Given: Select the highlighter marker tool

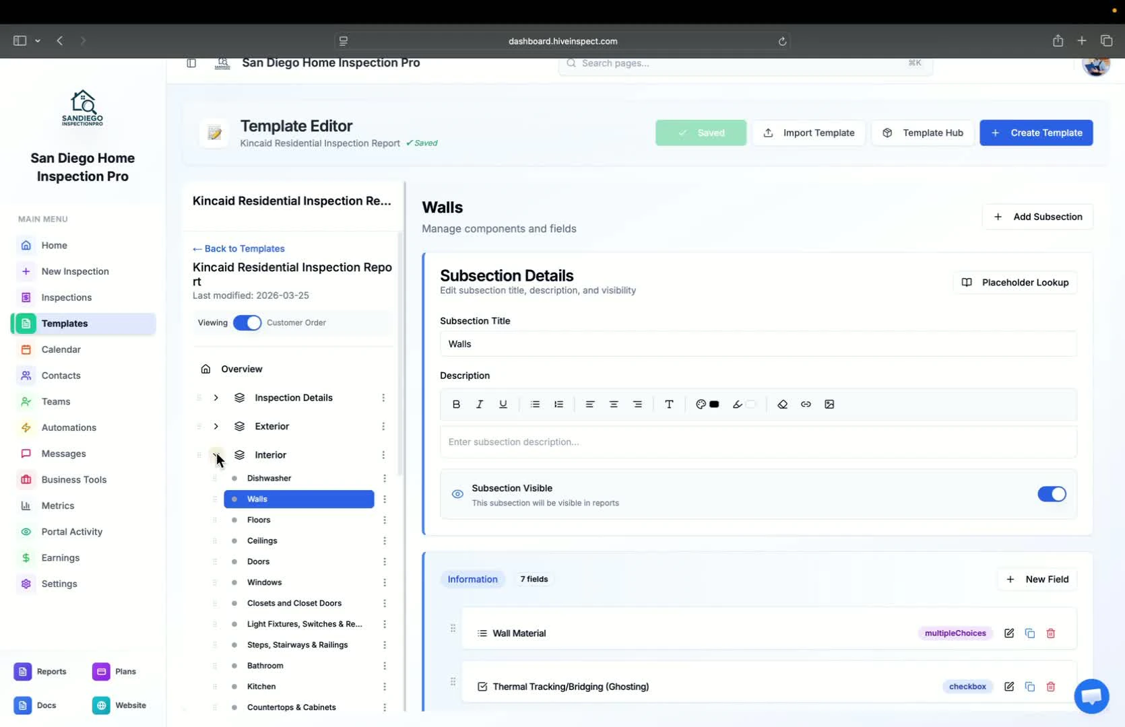Looking at the screenshot, I should 738,405.
